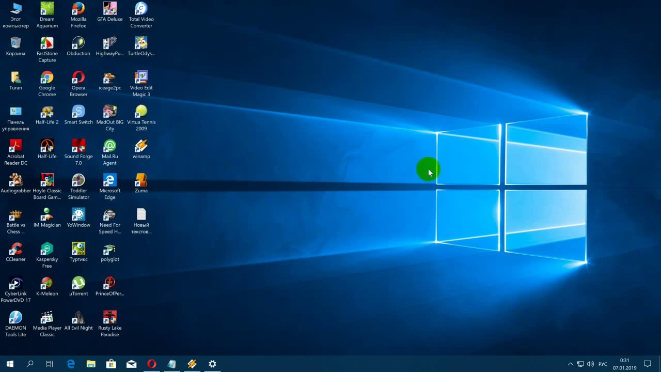Open the Action Center notifications

click(x=648, y=364)
